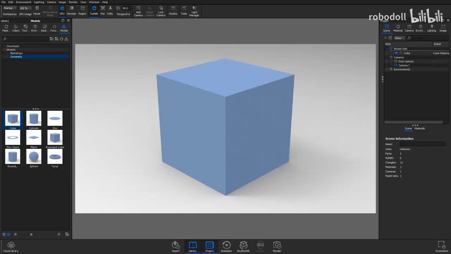Image resolution: width=451 pixels, height=254 pixels.
Task: Pause the real-time render
Action: [37, 10]
